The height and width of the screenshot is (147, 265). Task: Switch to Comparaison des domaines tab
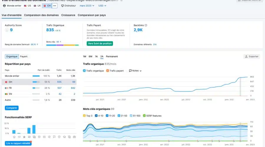[x=41, y=15]
